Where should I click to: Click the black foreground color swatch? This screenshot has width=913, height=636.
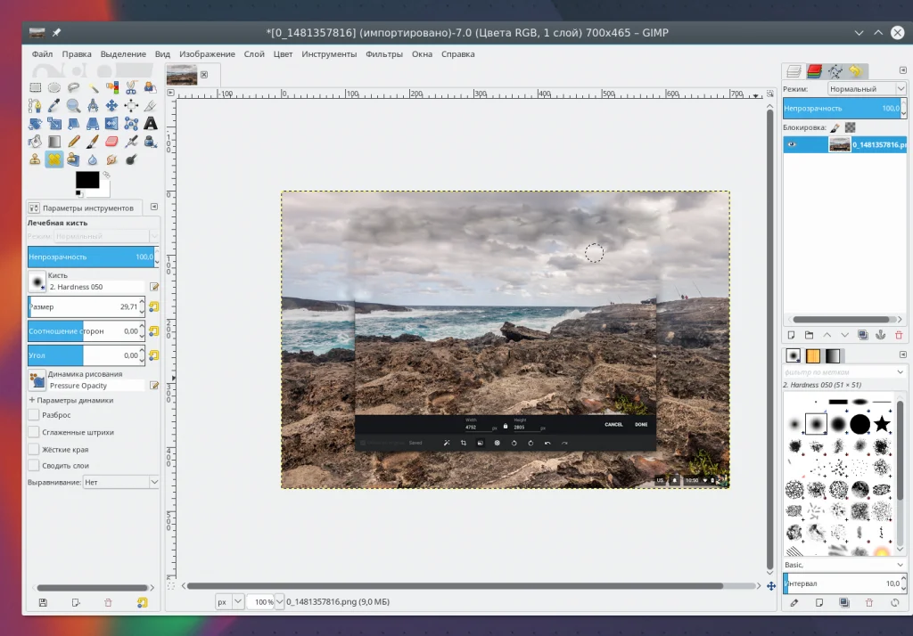87,180
